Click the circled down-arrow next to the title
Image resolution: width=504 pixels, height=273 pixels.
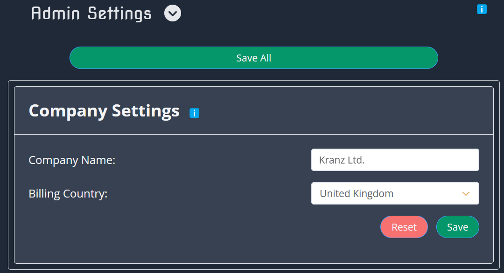click(172, 13)
